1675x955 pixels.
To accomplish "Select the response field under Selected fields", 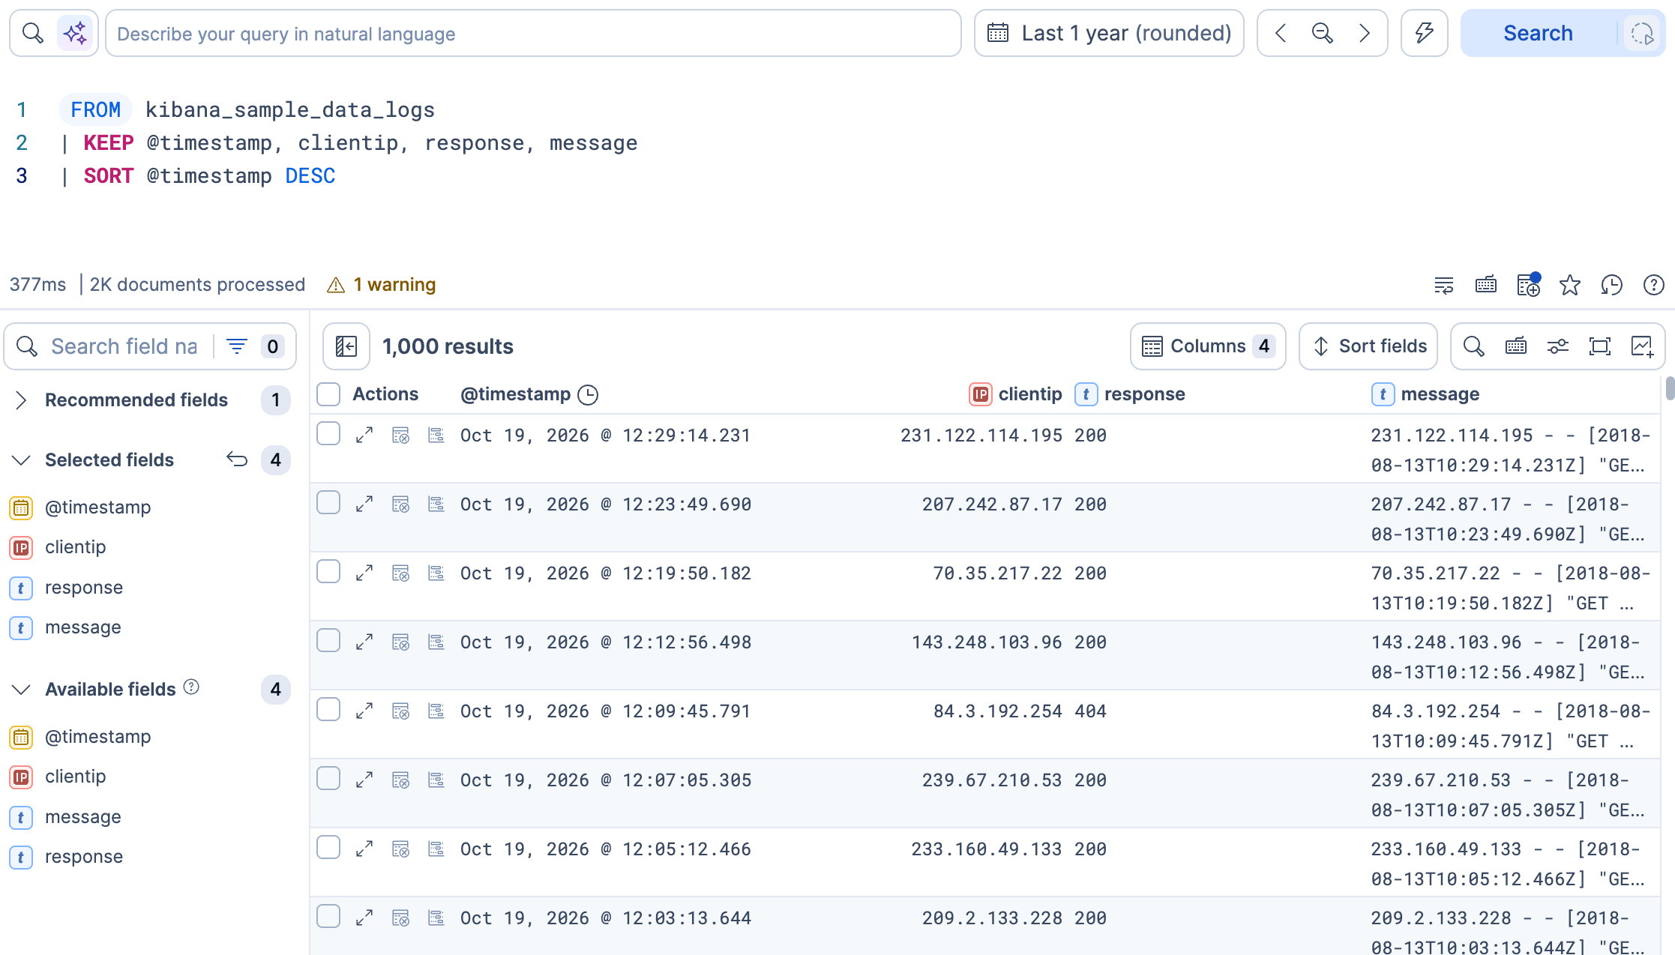I will 83,588.
